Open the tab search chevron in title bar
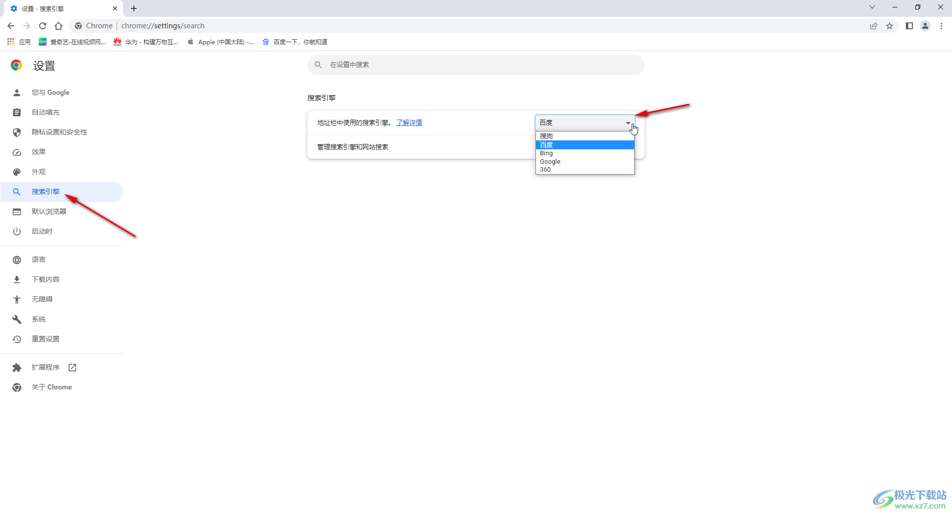 point(872,7)
